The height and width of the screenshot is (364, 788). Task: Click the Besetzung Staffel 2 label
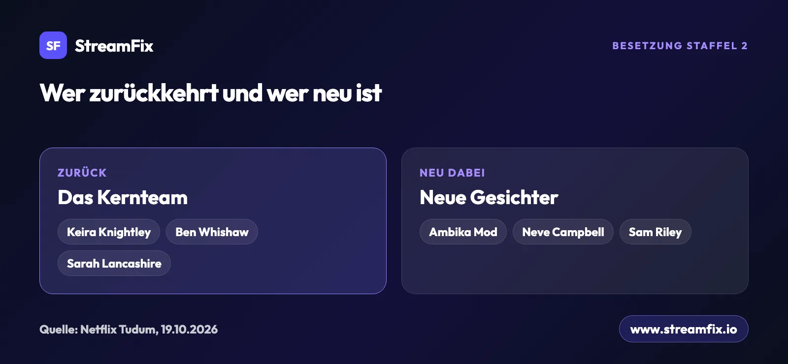(x=680, y=46)
